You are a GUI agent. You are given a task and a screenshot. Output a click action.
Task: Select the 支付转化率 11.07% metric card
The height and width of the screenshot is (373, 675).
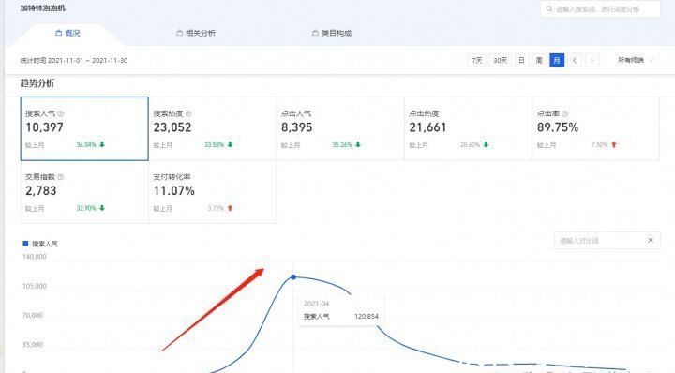pos(212,192)
